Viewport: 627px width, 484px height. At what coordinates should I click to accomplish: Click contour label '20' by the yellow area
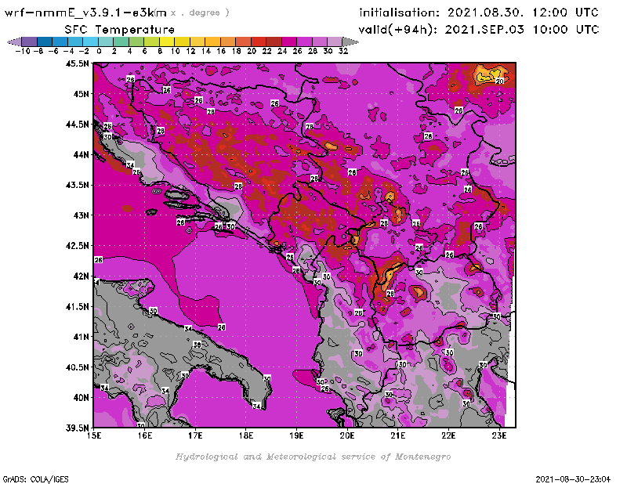(x=499, y=81)
